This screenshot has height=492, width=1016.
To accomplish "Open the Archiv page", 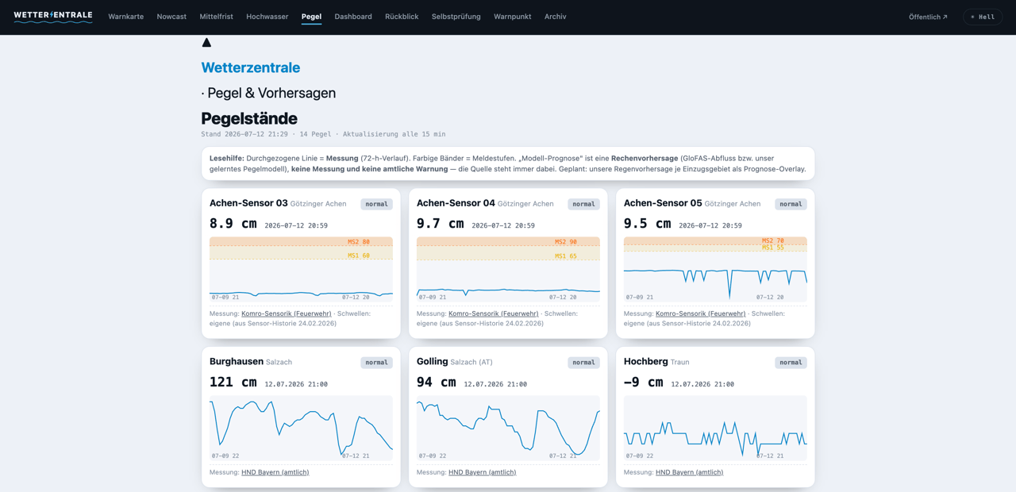I will (556, 17).
